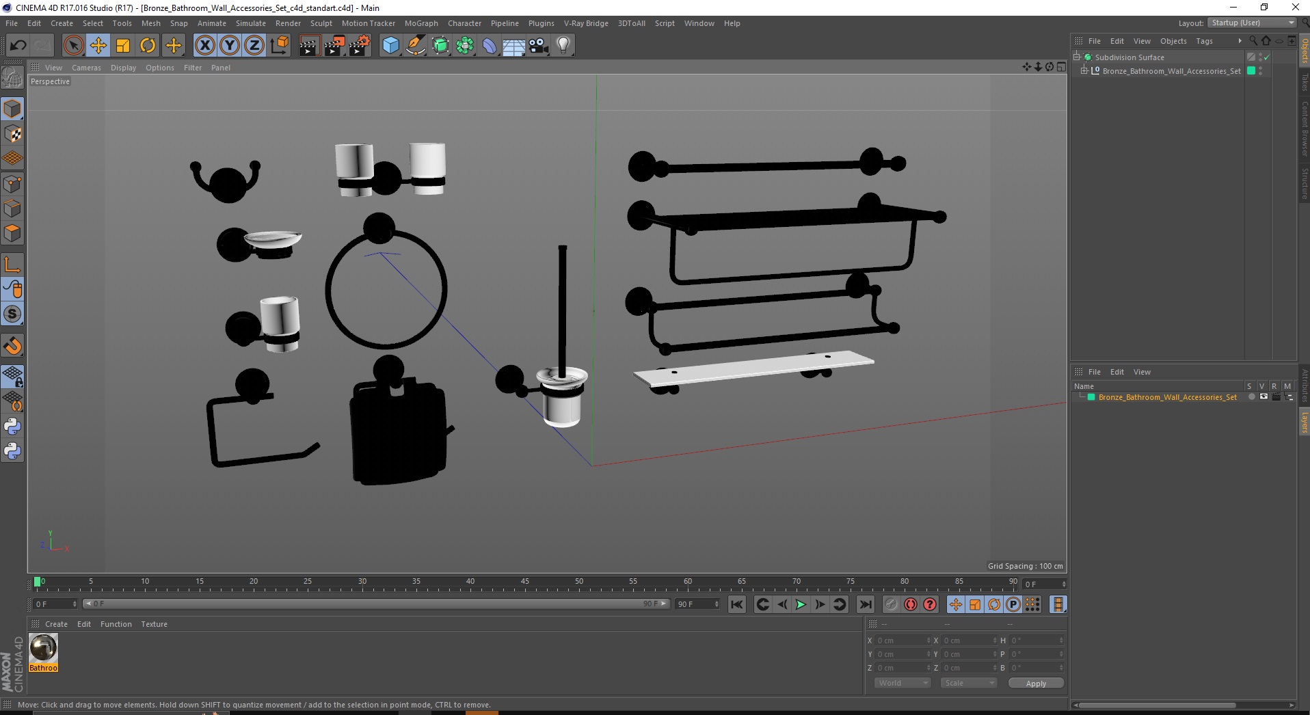Switch to Points mode

12,184
